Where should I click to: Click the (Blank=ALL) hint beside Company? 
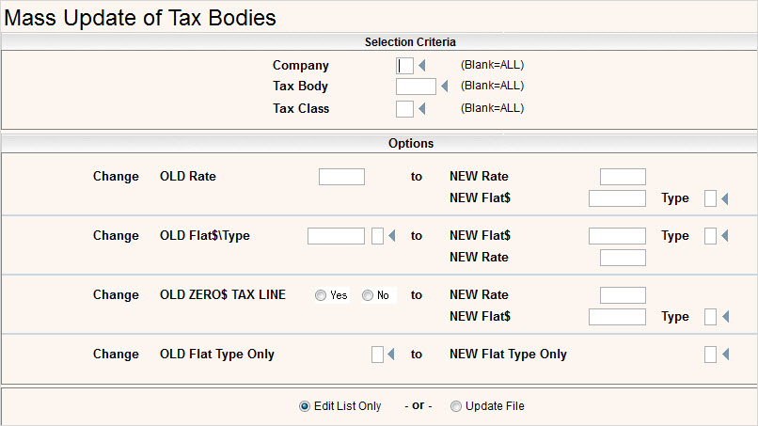click(x=492, y=65)
